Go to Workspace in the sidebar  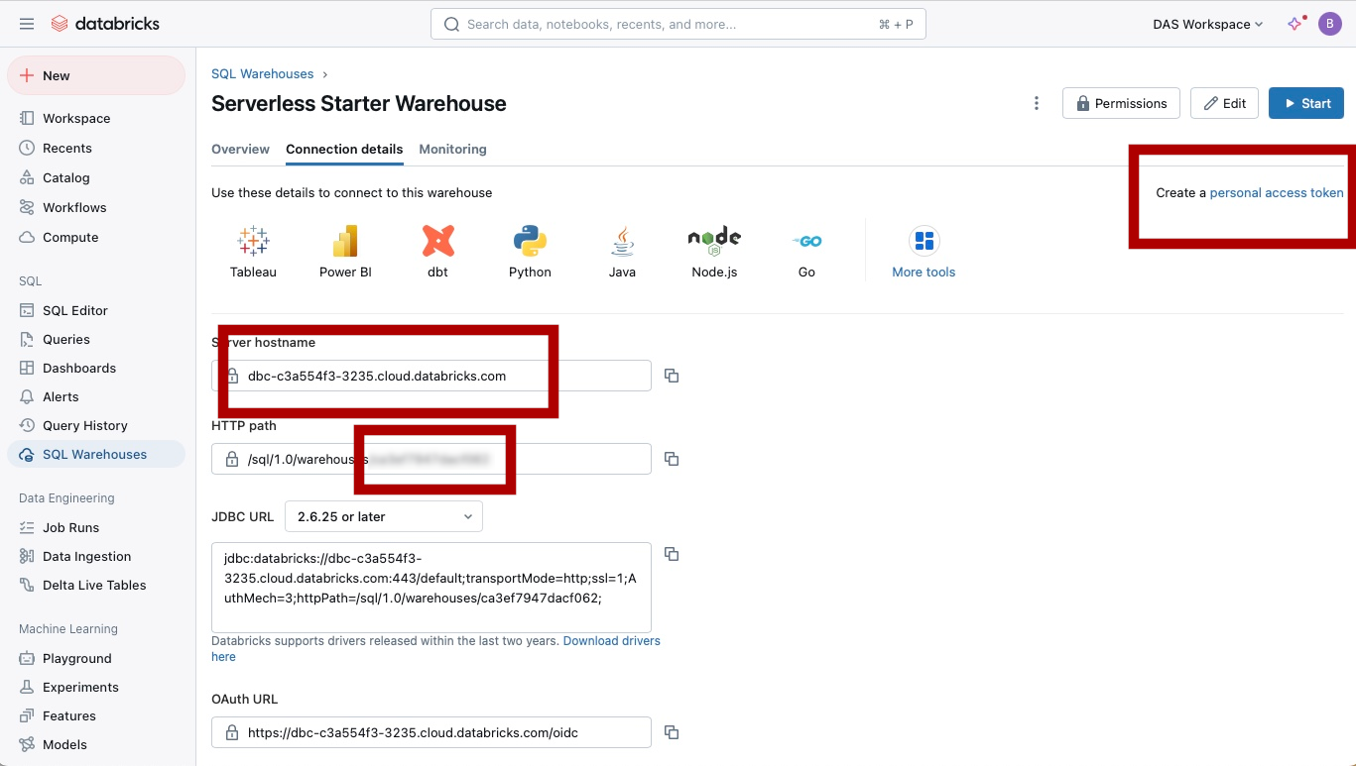pyautogui.click(x=95, y=118)
